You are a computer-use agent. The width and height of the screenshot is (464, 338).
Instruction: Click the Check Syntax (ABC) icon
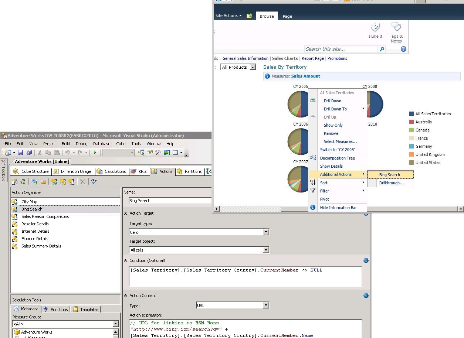[x=94, y=181]
